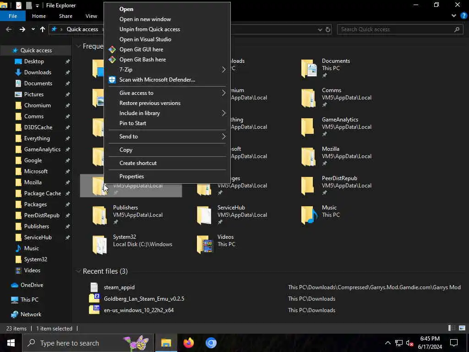469x352 pixels.
Task: Open recent locations dropdown arrow
Action: [x=33, y=29]
